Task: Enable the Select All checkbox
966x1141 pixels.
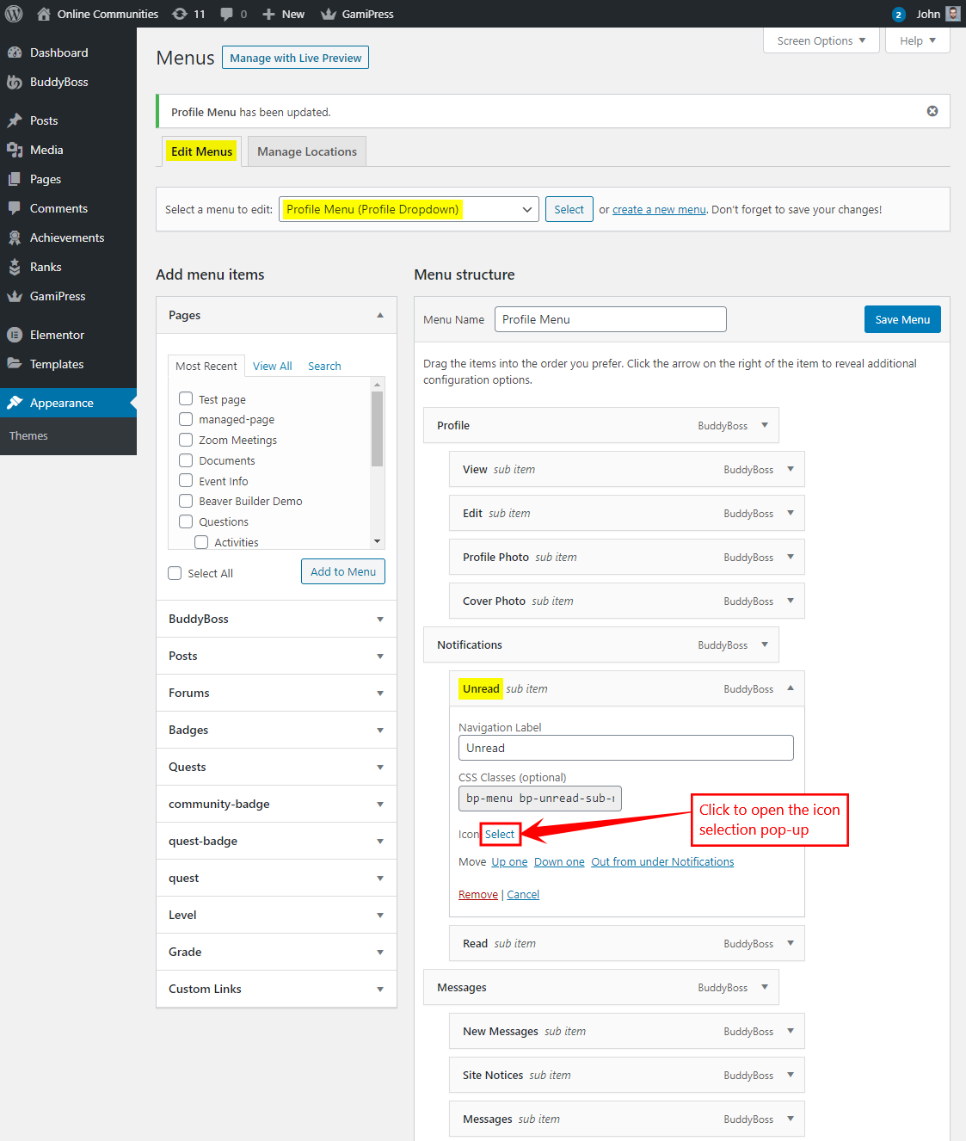Action: (x=175, y=573)
